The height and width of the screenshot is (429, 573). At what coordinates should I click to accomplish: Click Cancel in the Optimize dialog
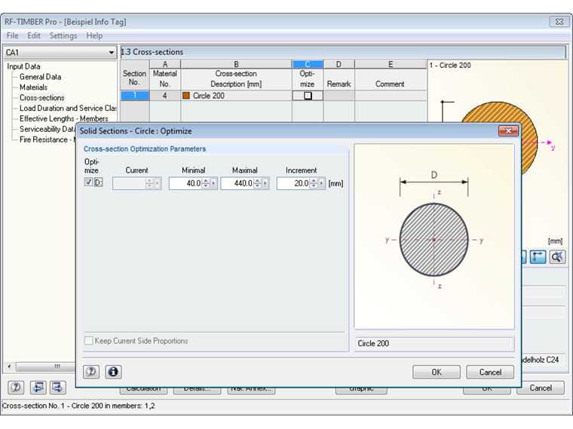(x=490, y=372)
